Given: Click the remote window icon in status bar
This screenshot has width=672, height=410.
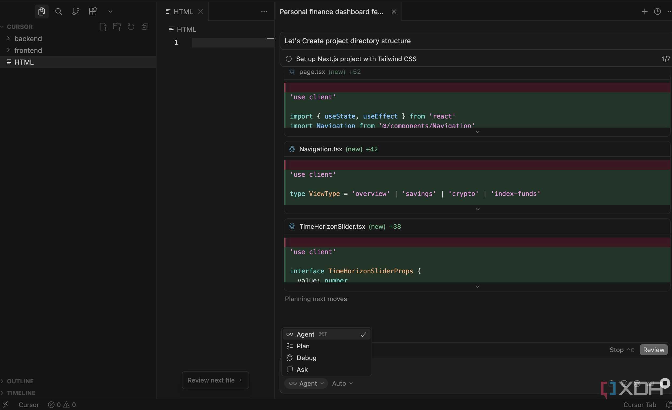Looking at the screenshot, I should tap(5, 405).
